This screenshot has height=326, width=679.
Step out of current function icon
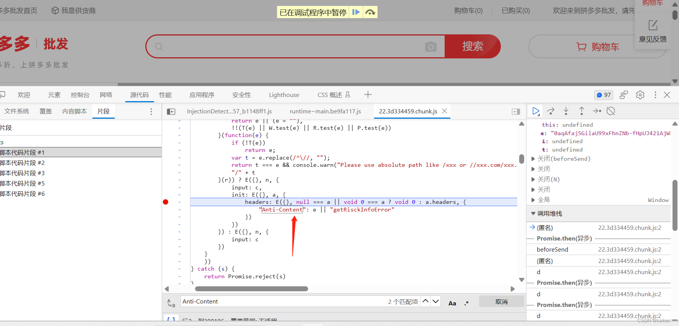(582, 111)
